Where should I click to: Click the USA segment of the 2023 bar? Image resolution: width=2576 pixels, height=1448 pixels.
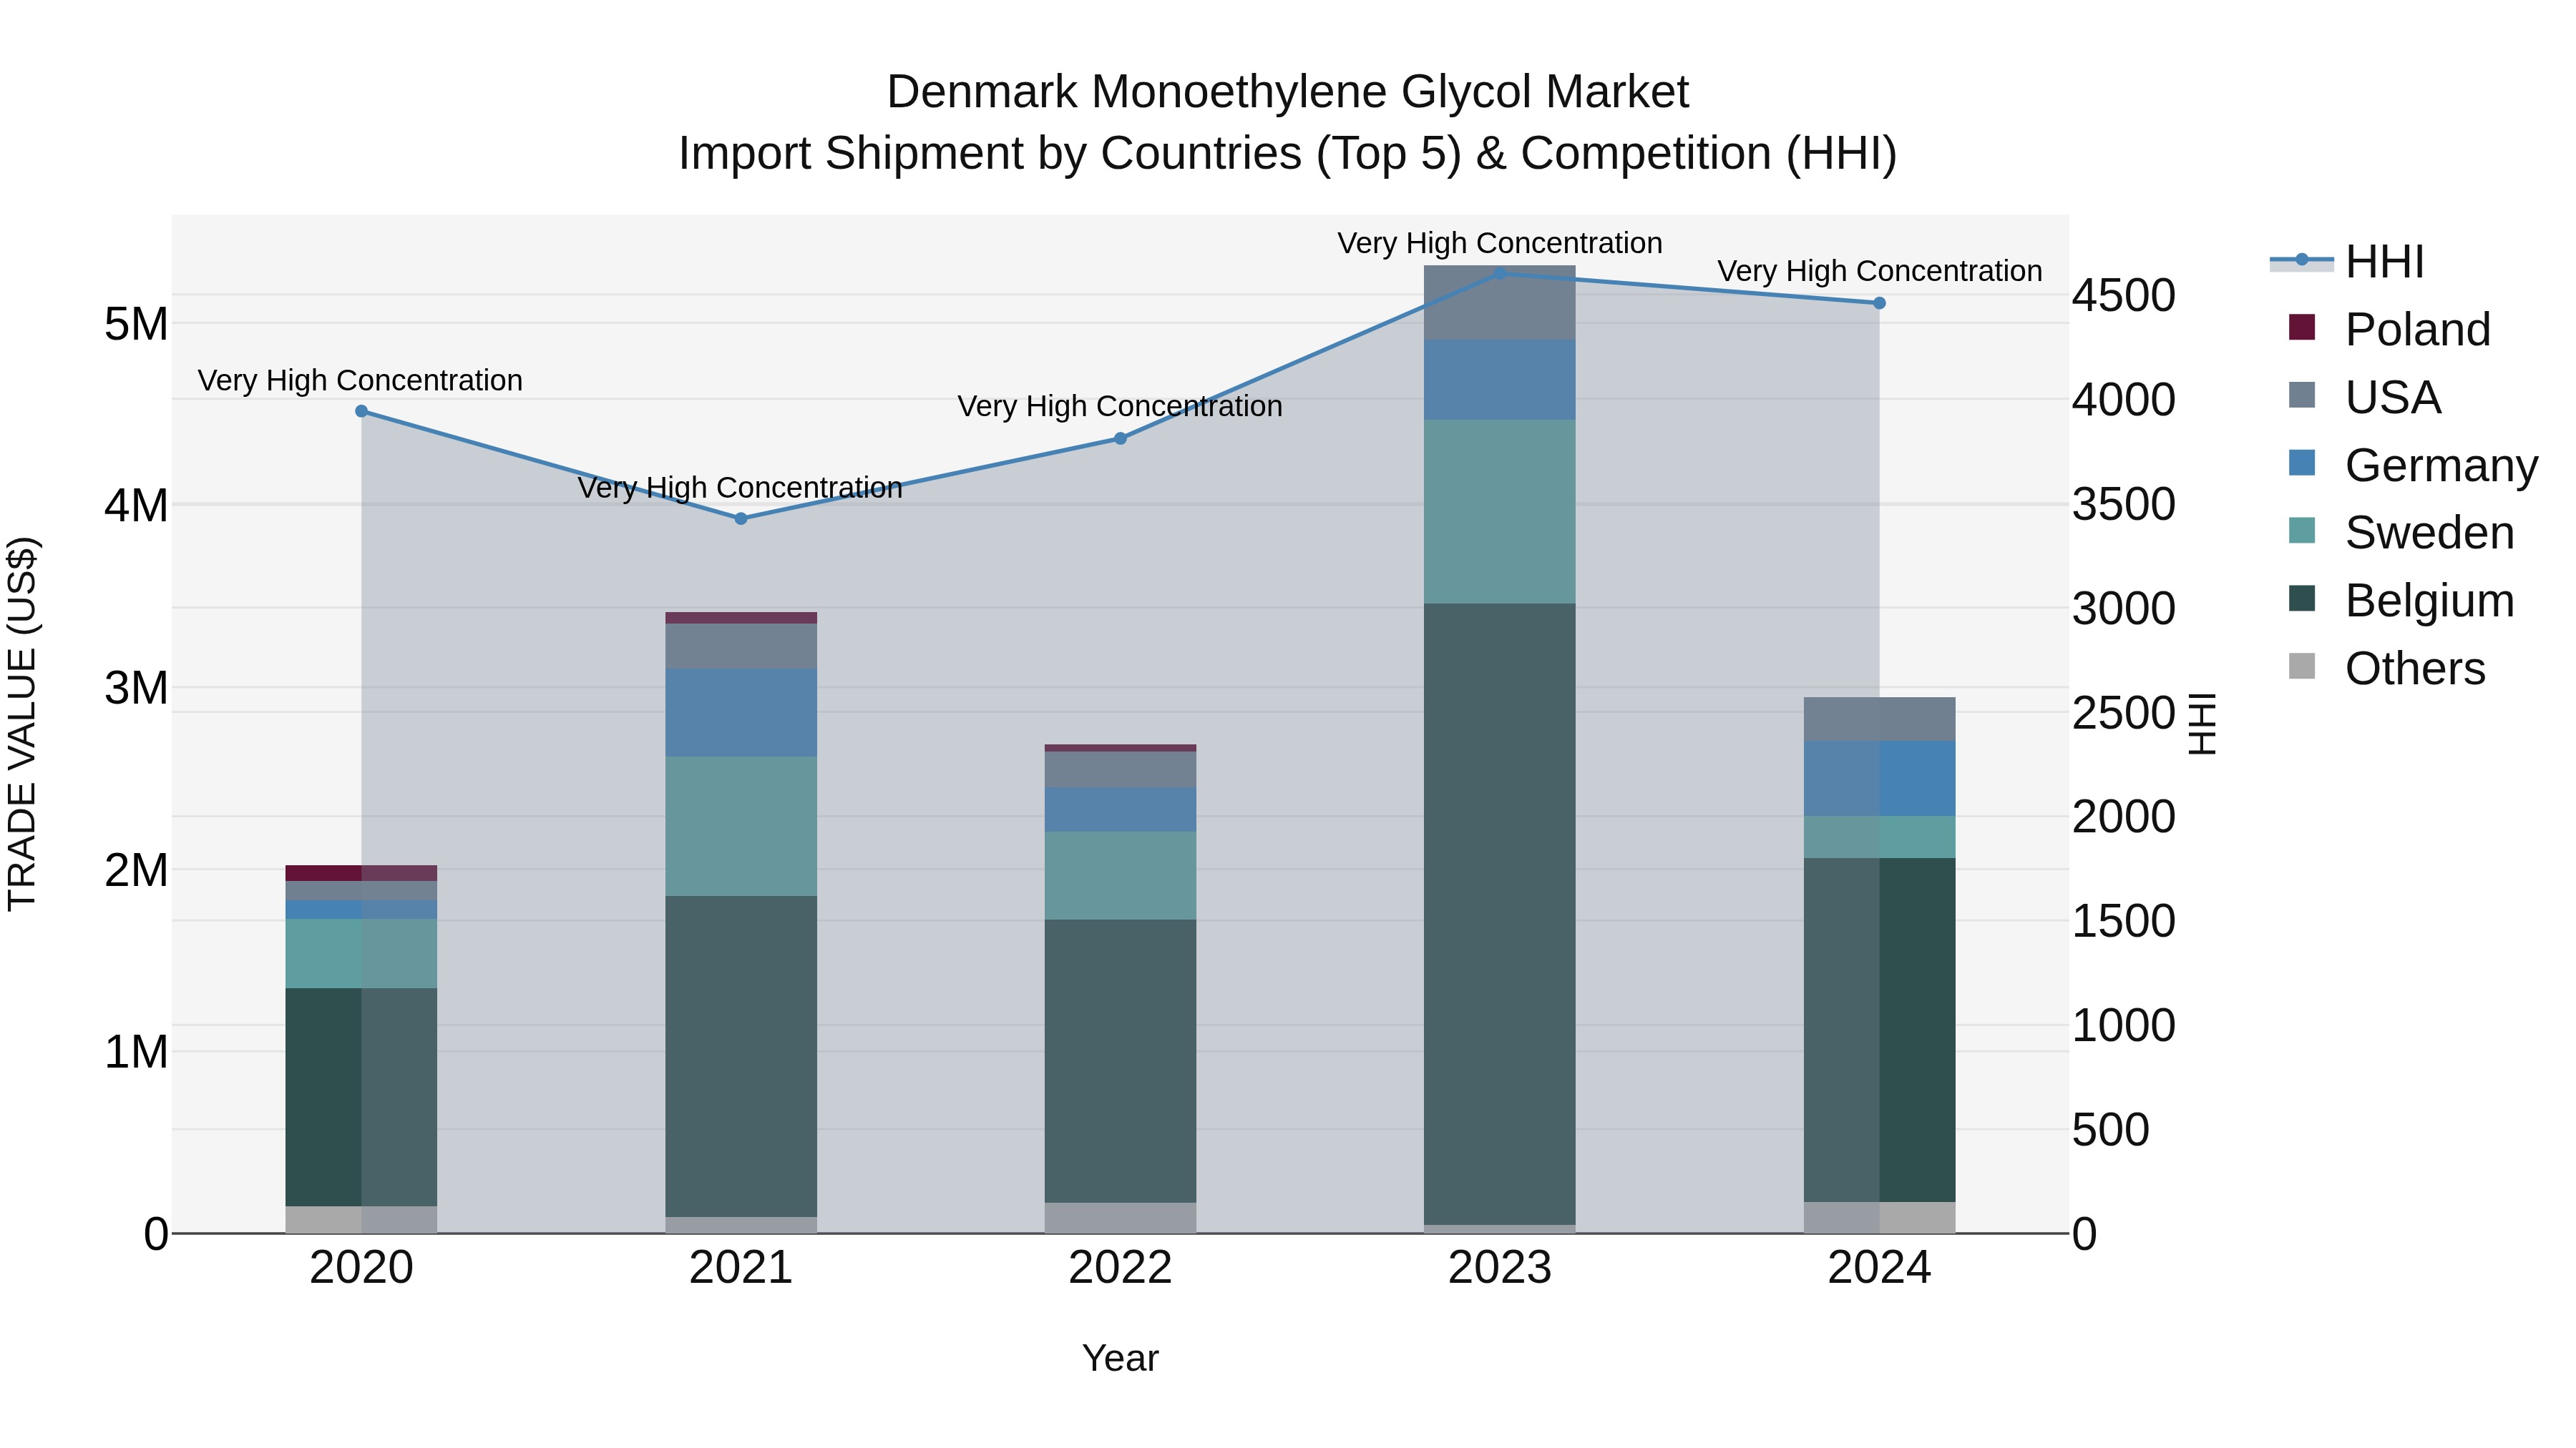(x=1500, y=302)
